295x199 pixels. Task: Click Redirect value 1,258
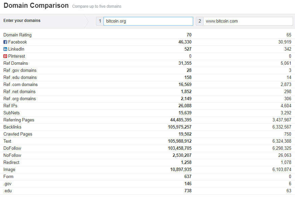coord(186,163)
